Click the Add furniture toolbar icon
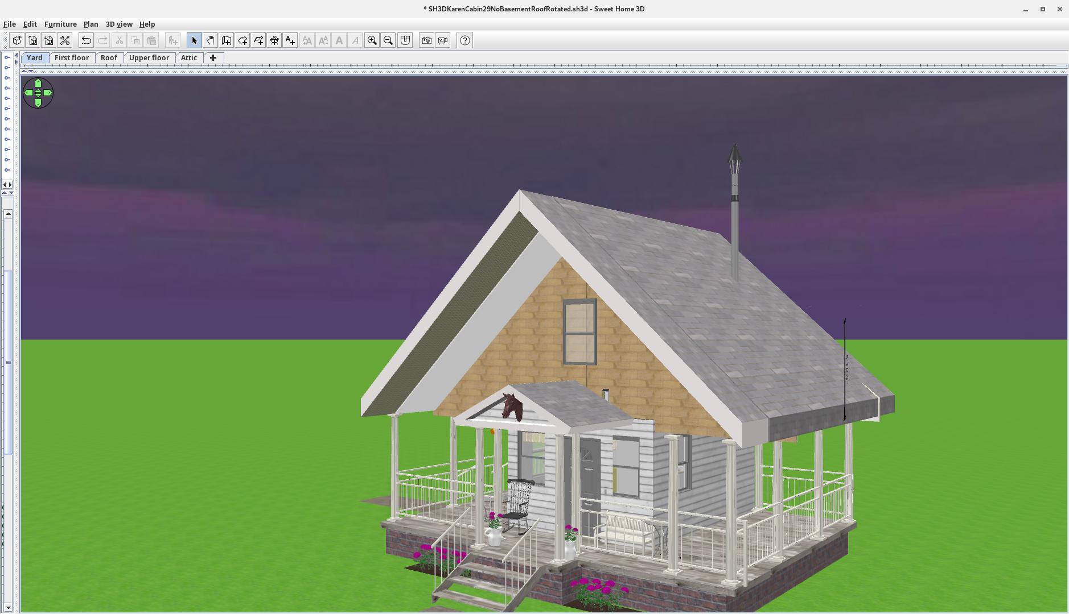This screenshot has height=614, width=1069. [x=173, y=40]
